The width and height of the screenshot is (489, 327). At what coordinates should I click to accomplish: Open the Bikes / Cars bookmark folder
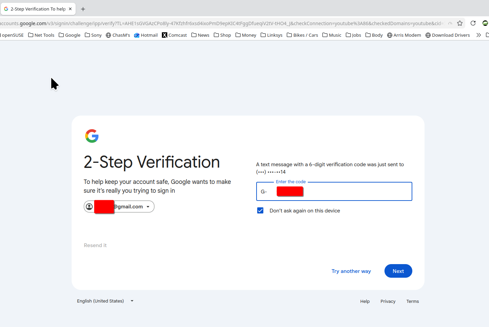click(x=302, y=35)
